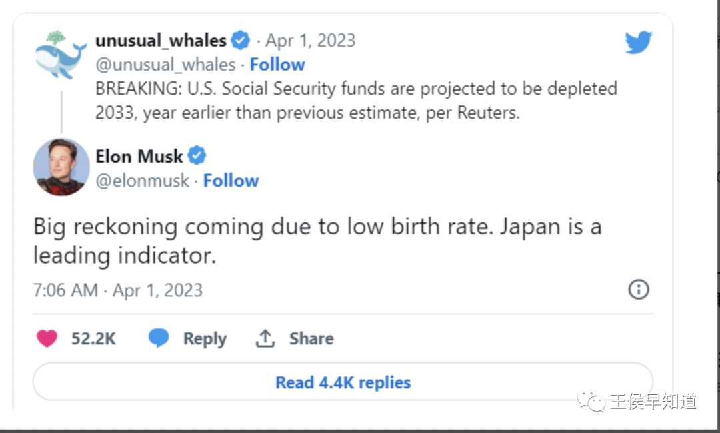Click unusual_whales verified checkmark badge

241,41
